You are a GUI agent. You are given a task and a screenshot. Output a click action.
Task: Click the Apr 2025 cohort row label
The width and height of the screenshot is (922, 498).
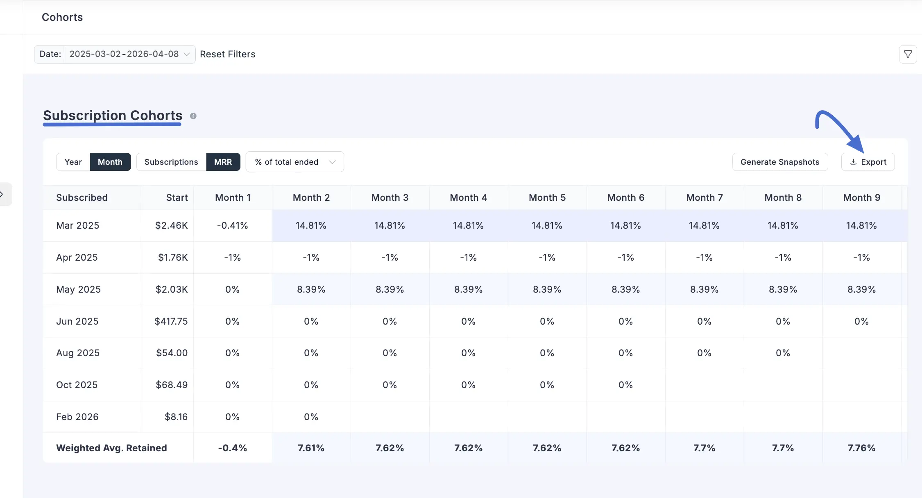click(77, 257)
